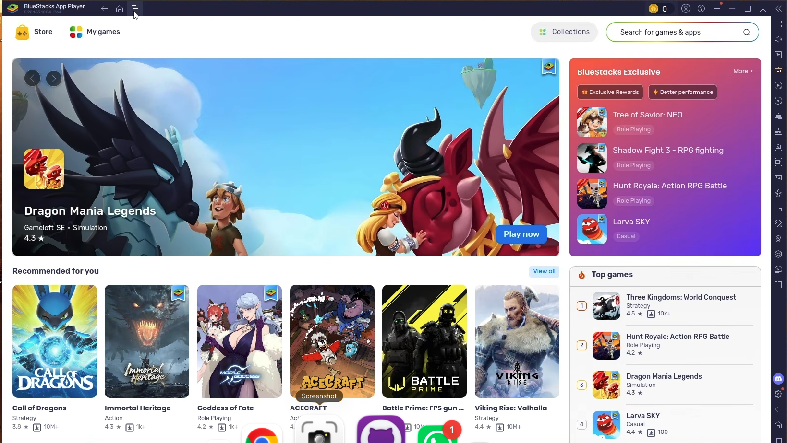Collapse the sidebar with double chevron
This screenshot has width=787, height=443.
coord(778,9)
